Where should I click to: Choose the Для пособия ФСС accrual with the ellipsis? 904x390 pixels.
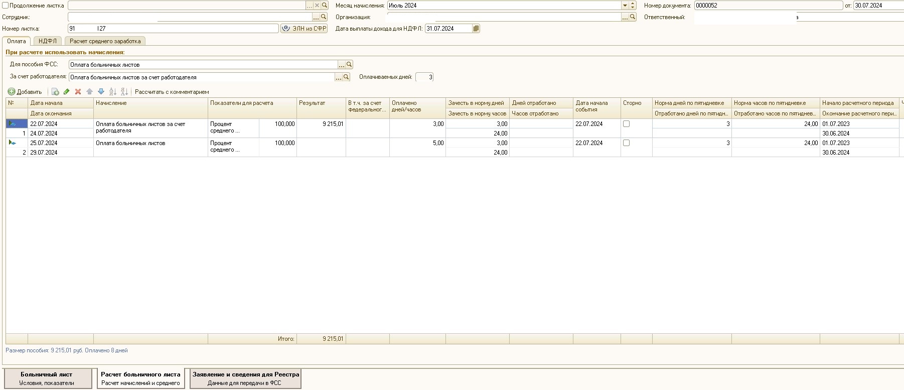coord(342,65)
